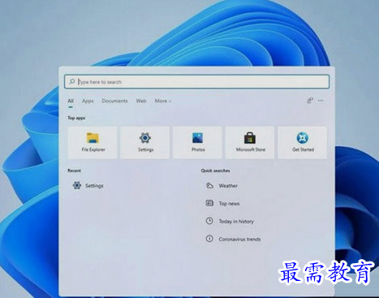Run Today in history quick search
Image resolution: width=379 pixels, height=298 pixels.
(x=230, y=221)
